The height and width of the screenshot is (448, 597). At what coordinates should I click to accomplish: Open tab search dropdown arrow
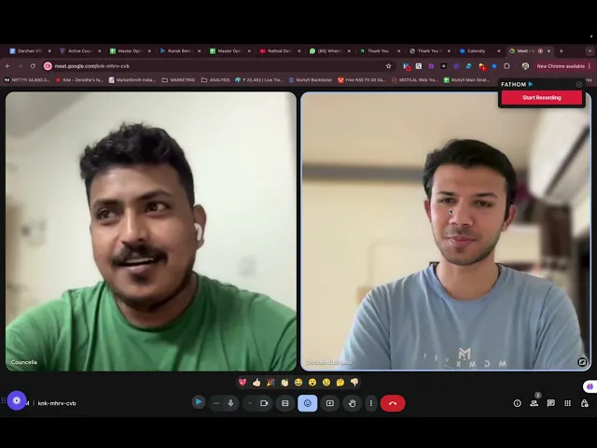(x=590, y=50)
